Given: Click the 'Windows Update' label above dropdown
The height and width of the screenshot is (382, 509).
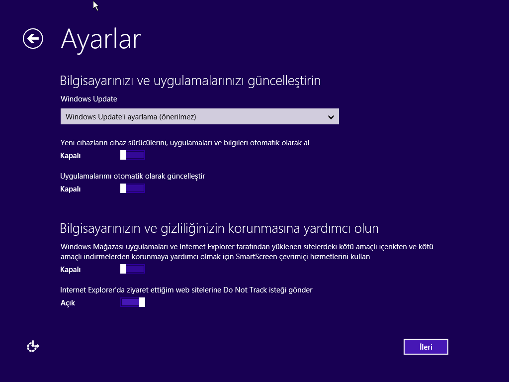Looking at the screenshot, I should coord(88,99).
